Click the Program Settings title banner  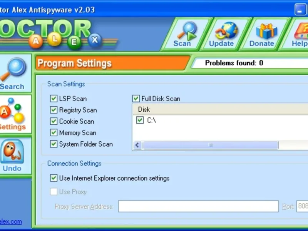pyautogui.click(x=112, y=63)
